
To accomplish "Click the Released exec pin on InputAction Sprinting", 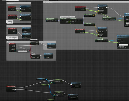I will pyautogui.click(x=15, y=89).
